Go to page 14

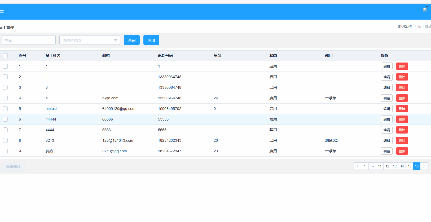(402, 166)
